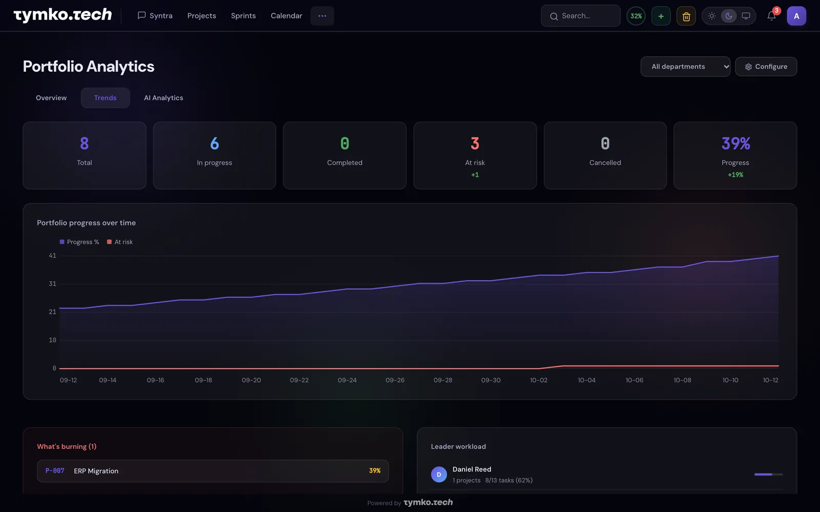The height and width of the screenshot is (512, 820).
Task: Switch to Overview tab
Action: pos(51,98)
